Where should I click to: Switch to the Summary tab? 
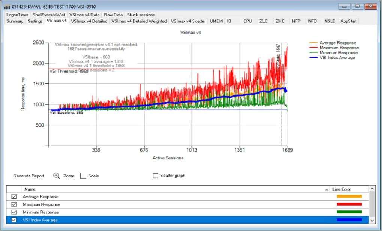[x=14, y=21]
